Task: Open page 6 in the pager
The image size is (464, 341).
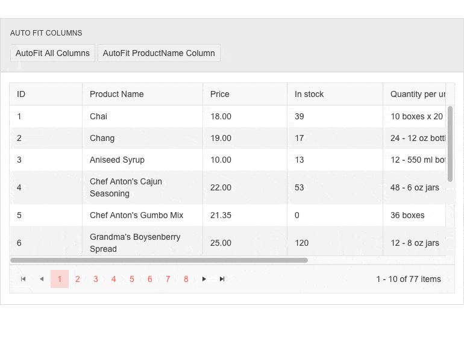Action: coord(149,279)
